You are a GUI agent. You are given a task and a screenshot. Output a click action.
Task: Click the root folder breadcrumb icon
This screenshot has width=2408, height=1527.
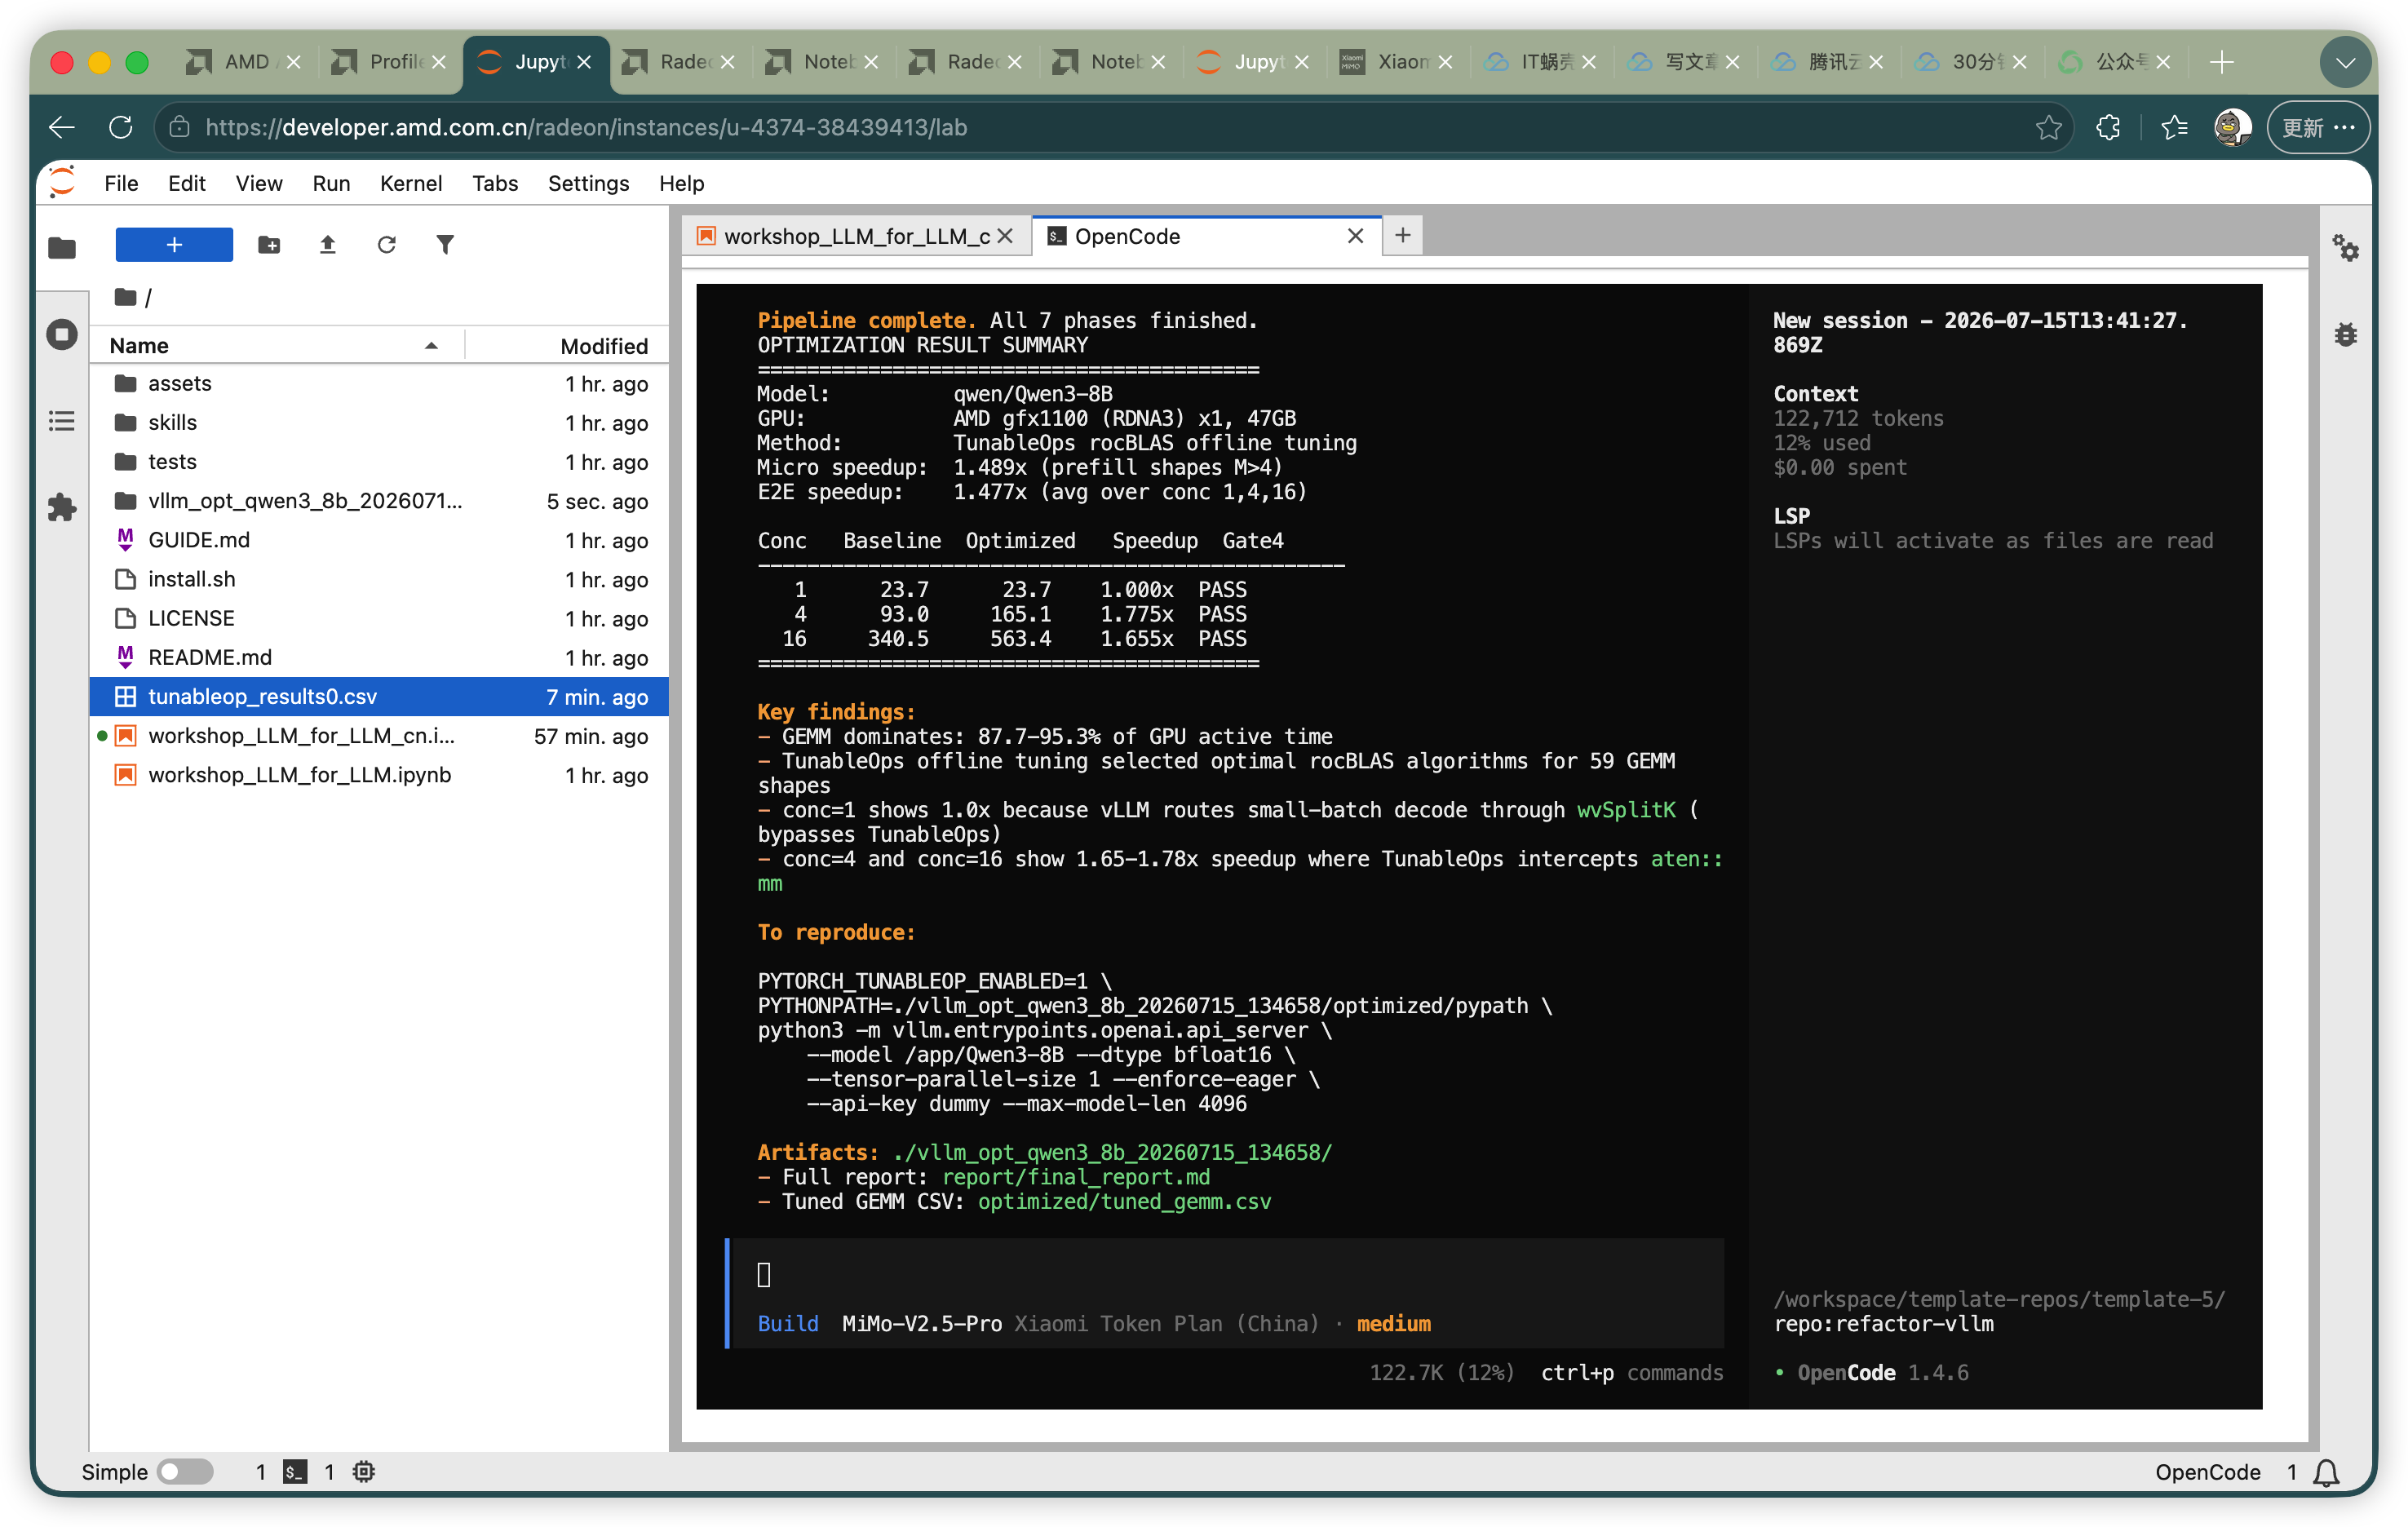coord(125,297)
